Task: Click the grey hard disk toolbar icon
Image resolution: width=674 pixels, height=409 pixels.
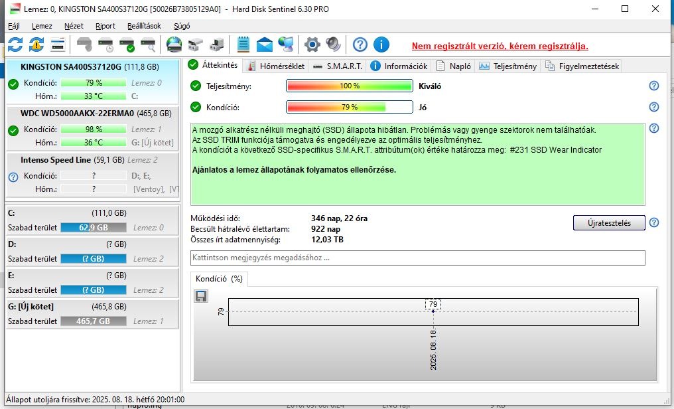Action: click(84, 44)
